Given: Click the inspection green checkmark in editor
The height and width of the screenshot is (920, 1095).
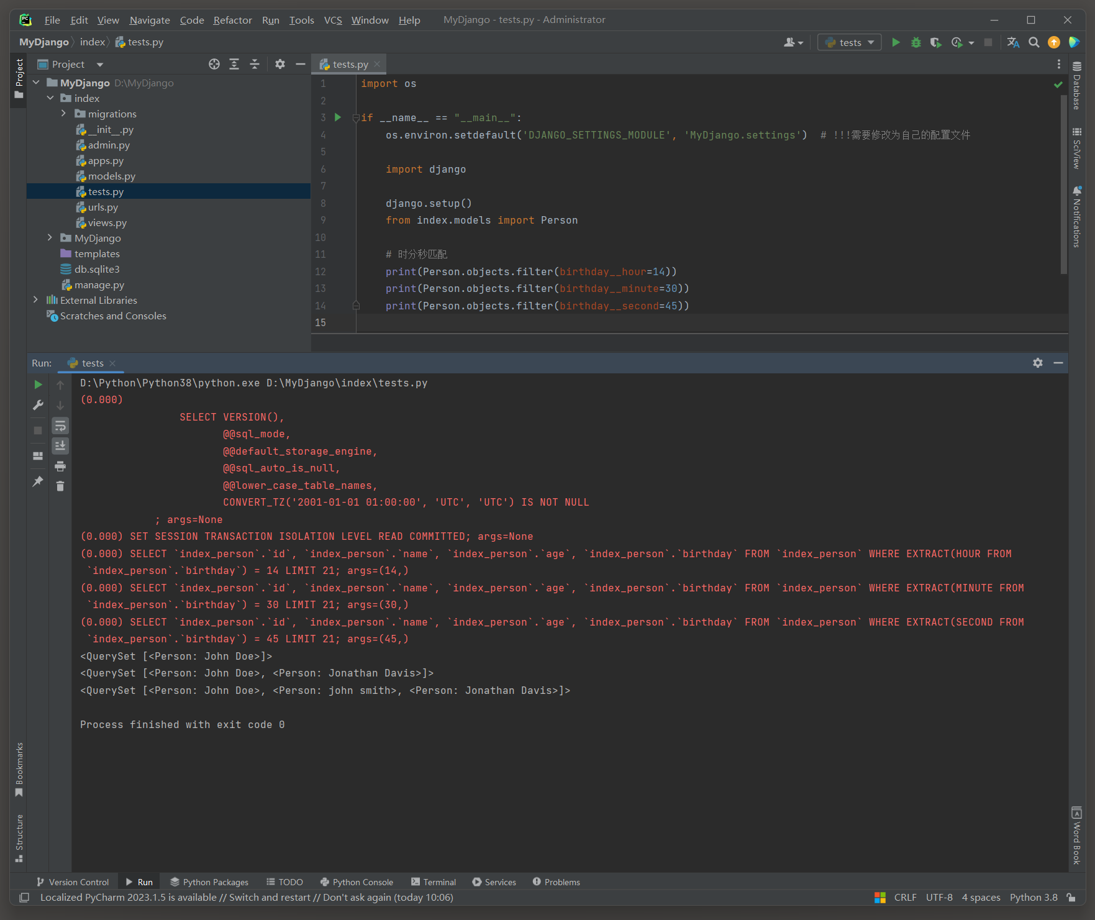Looking at the screenshot, I should (x=1058, y=84).
